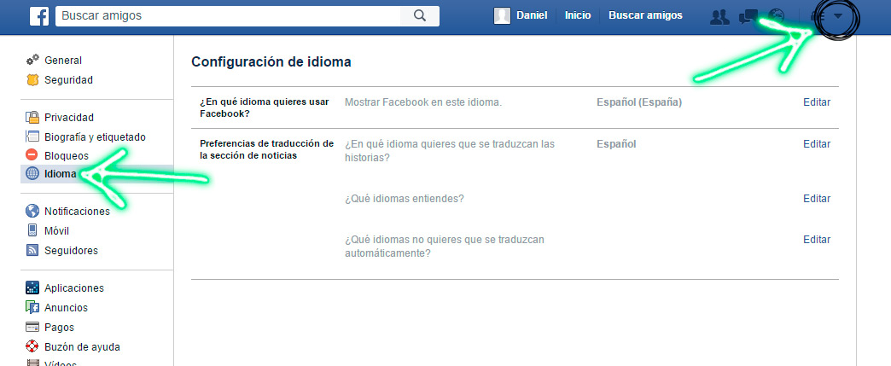Viewport: 891px width, 366px height.
Task: Click Buscar amigos link in the top bar
Action: point(645,16)
